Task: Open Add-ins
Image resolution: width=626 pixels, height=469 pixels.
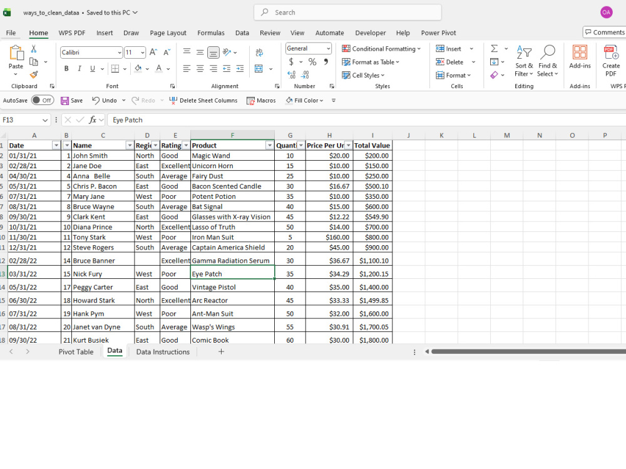Action: (x=580, y=57)
